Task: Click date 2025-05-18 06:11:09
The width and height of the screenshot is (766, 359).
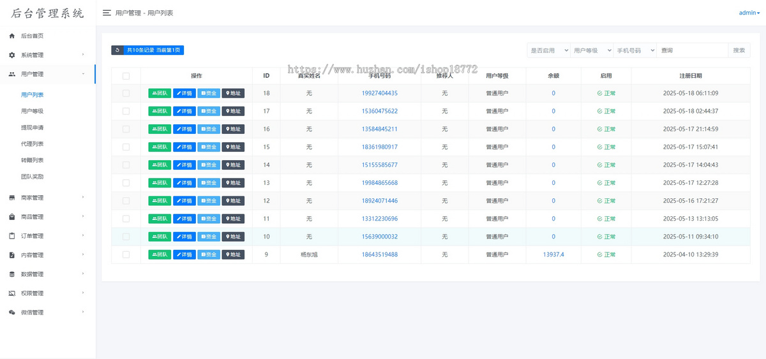Action: point(691,93)
